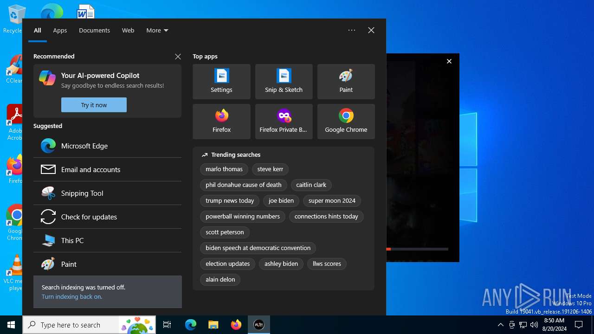Close the dark window behind search
Screen dimensions: 594x334
pyautogui.click(x=449, y=61)
